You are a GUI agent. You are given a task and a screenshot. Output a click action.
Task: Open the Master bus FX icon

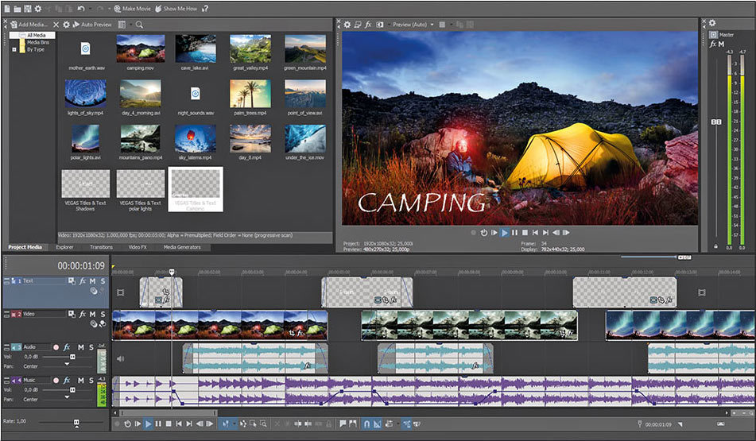(x=713, y=44)
